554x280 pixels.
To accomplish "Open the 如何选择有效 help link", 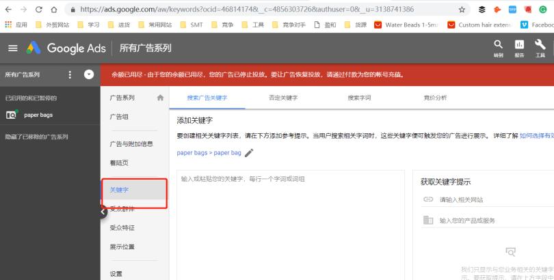I will click(537, 135).
